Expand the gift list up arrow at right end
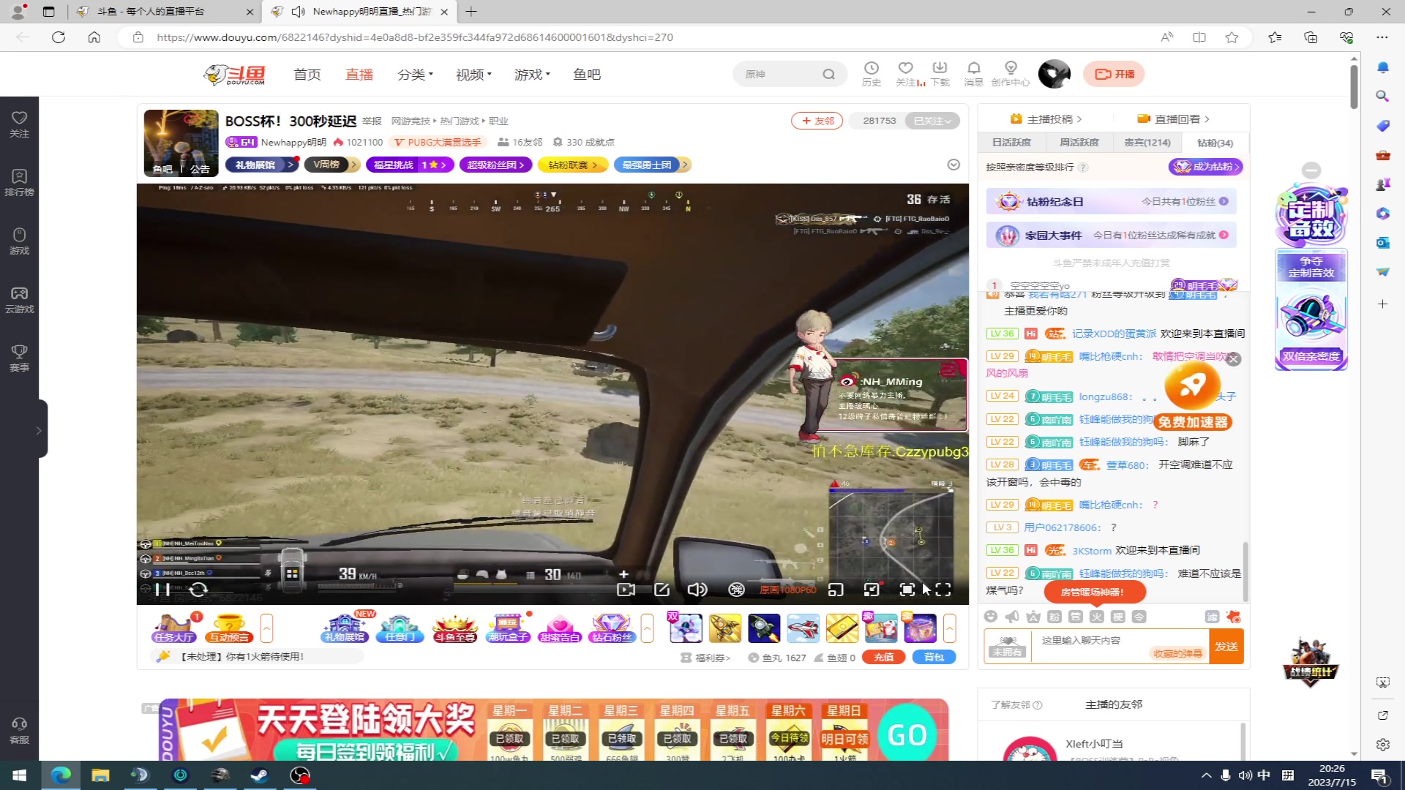The height and width of the screenshot is (790, 1405). click(949, 628)
